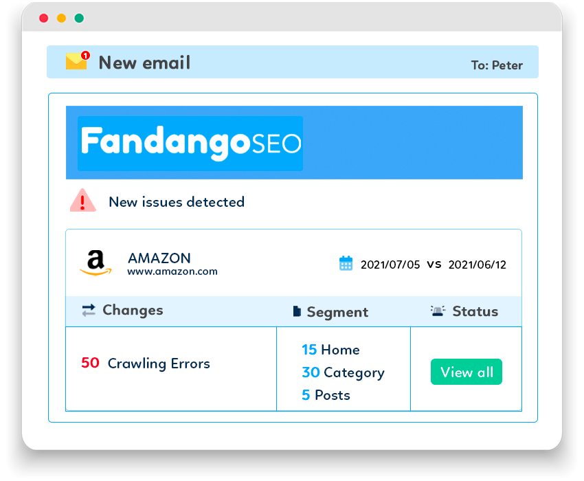Click the red warning triangle icon
The image size is (584, 481).
click(83, 201)
